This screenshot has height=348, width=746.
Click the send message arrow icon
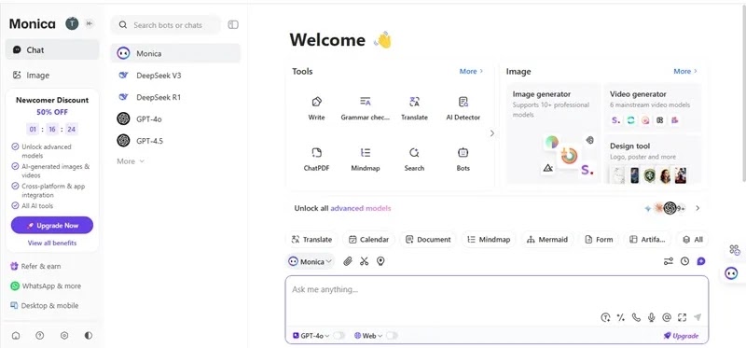pyautogui.click(x=698, y=317)
